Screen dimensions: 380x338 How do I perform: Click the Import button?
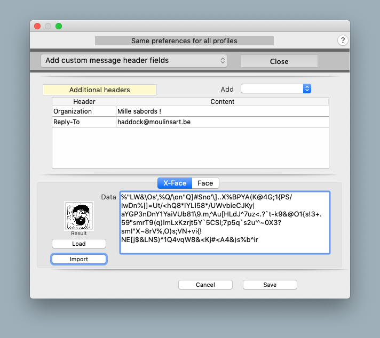pyautogui.click(x=78, y=259)
